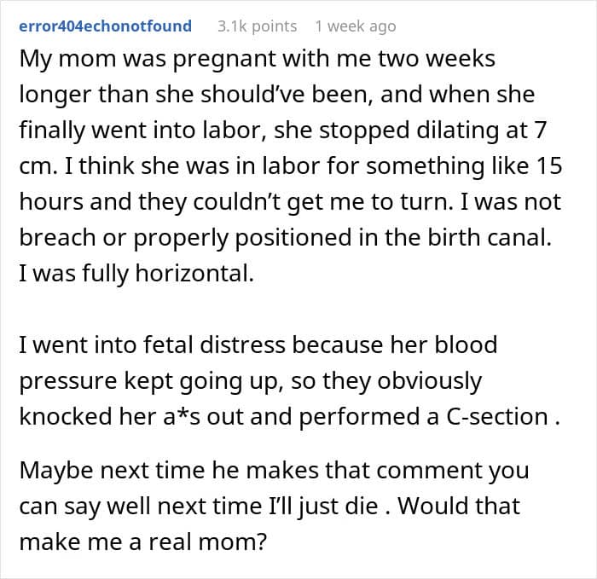Click the 1 week ago timestamp

356,26
